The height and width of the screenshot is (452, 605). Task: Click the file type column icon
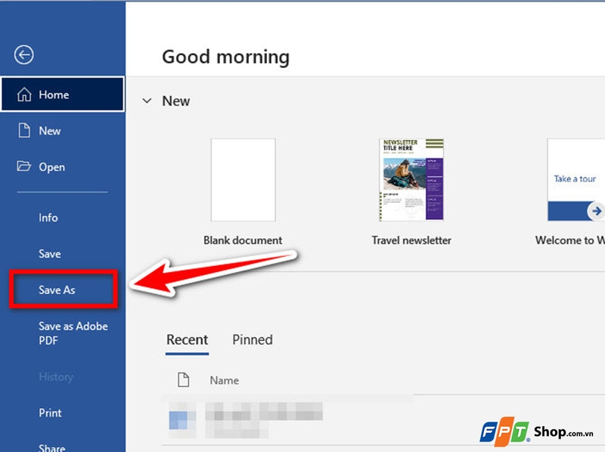(x=183, y=380)
